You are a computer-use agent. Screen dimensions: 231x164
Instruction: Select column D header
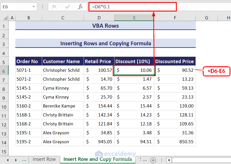click(99, 18)
